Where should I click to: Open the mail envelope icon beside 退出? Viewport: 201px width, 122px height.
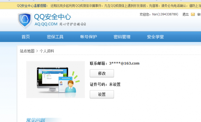click(193, 14)
